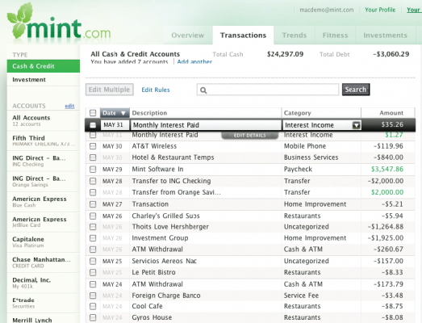Check the Cool Cafe row checkbox

pyautogui.click(x=93, y=306)
